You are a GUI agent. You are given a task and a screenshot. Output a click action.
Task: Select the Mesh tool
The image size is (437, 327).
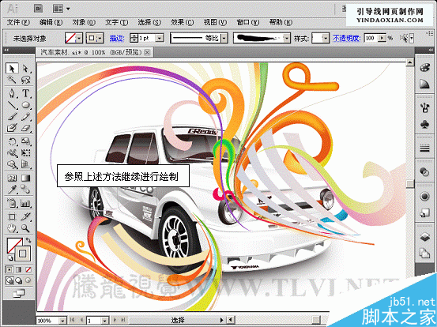pos(12,178)
